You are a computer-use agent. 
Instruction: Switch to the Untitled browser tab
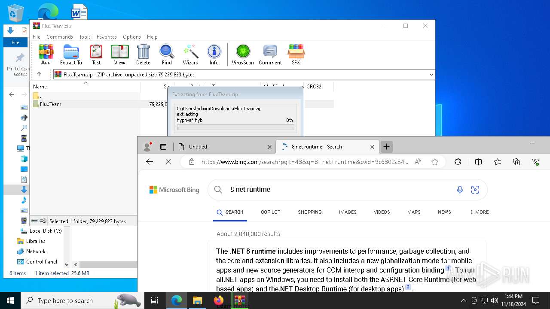[224, 147]
